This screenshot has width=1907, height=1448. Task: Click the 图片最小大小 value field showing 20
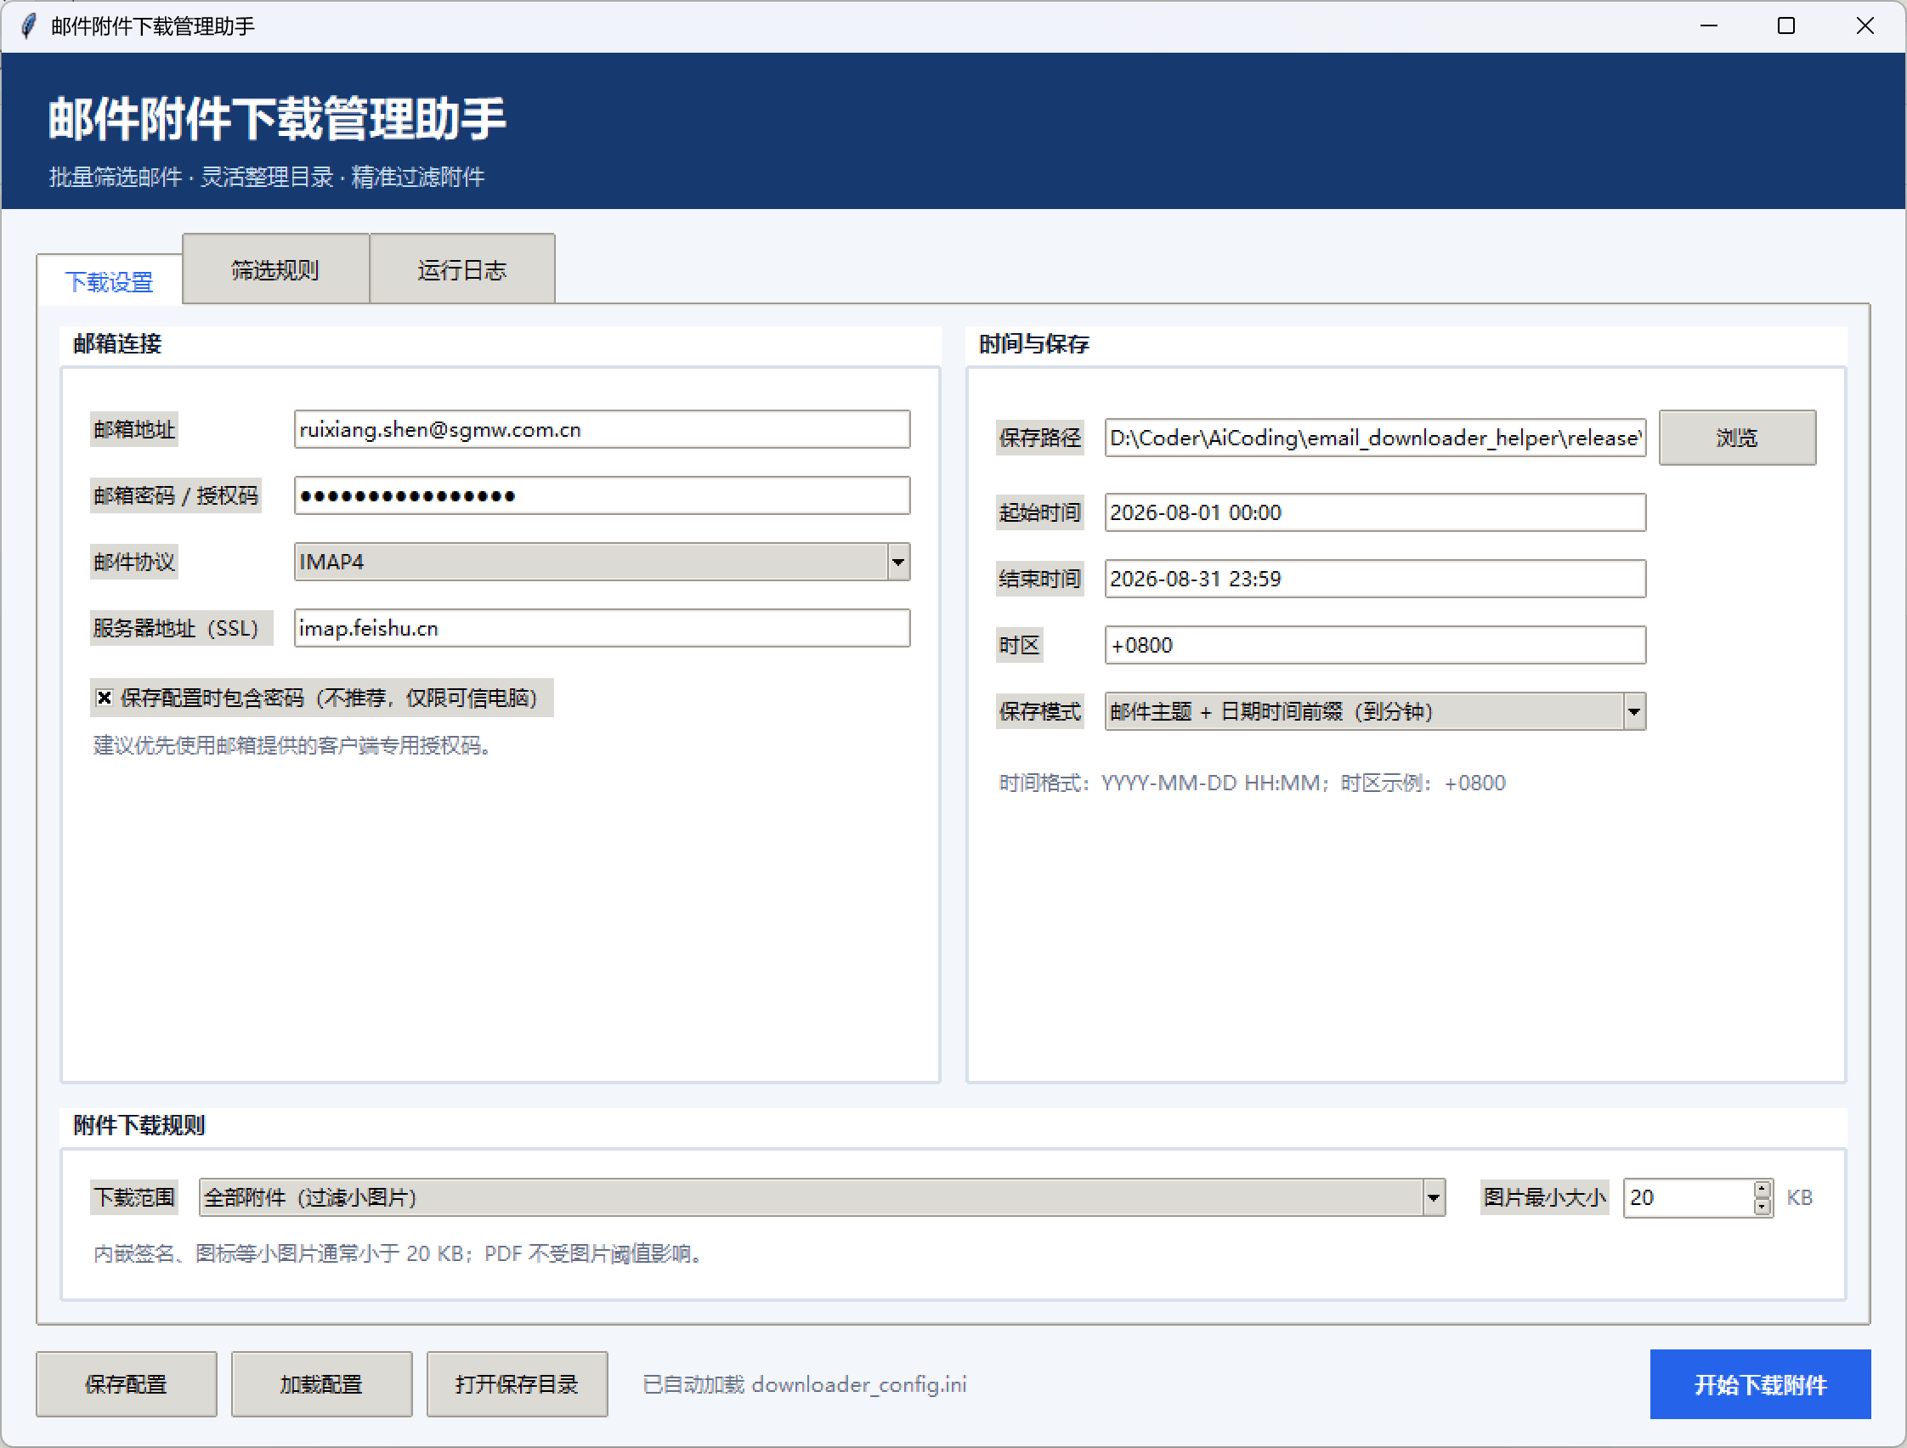point(1688,1198)
